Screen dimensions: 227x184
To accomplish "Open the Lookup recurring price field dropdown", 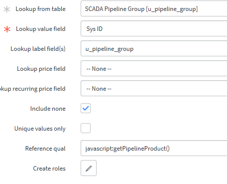I will pyautogui.click(x=154, y=88).
